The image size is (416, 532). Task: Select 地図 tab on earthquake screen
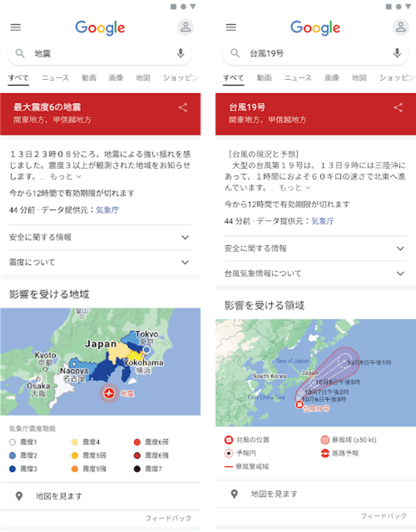point(143,78)
